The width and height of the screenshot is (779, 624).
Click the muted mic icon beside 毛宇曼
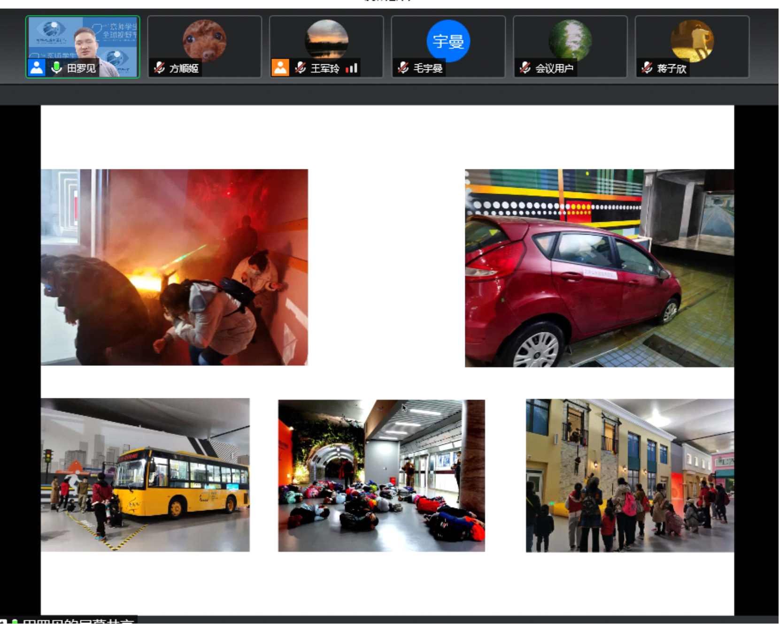tap(403, 68)
